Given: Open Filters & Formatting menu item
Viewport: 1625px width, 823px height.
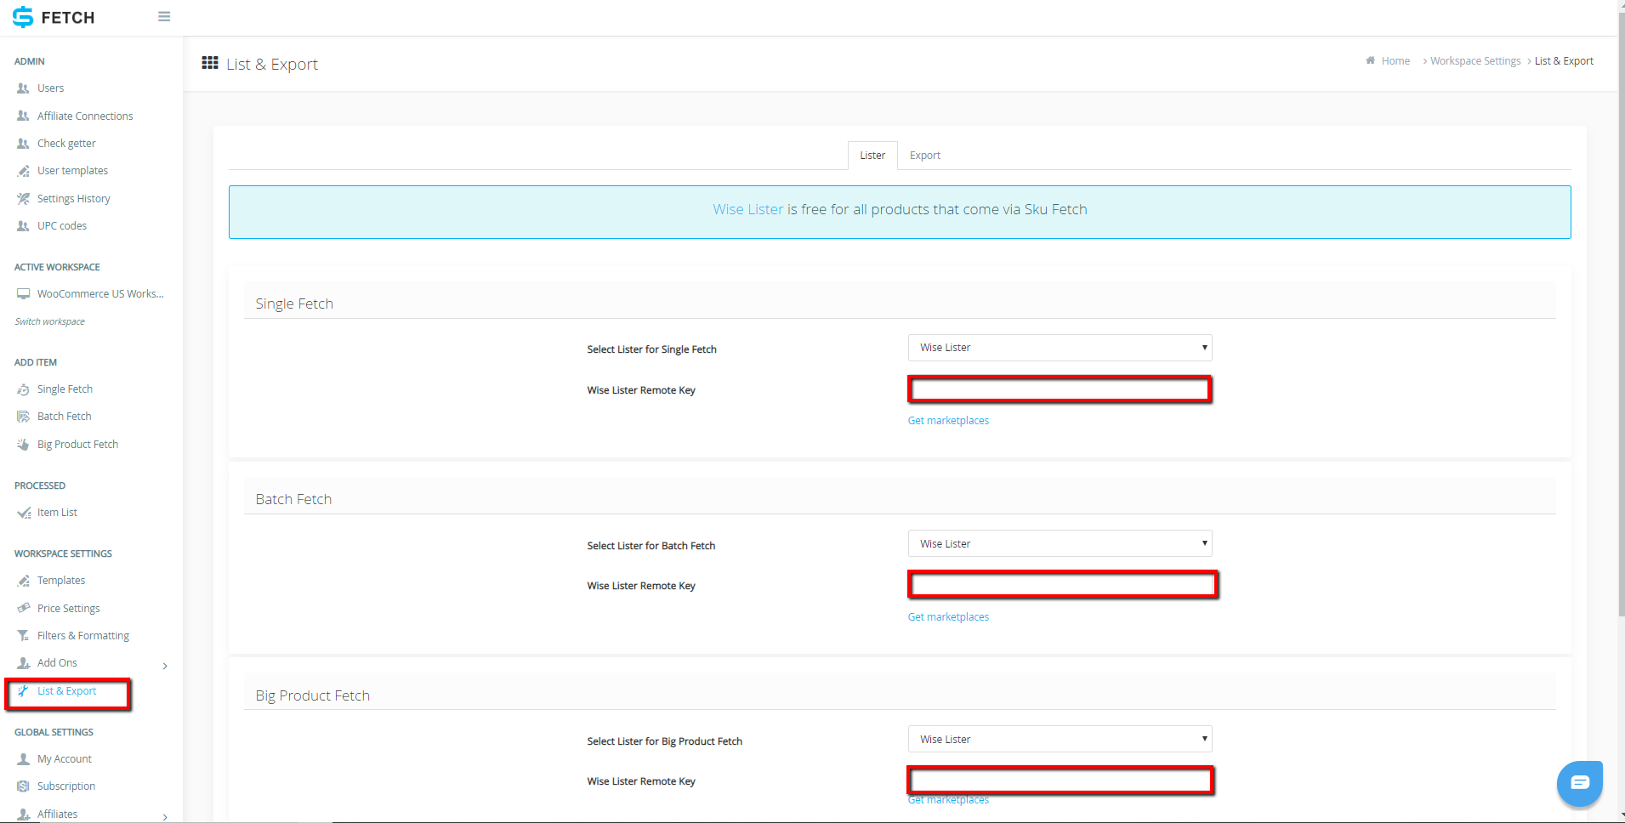Looking at the screenshot, I should (83, 636).
